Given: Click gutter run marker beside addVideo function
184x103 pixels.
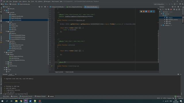Looking at the screenshot, I should pos(52,45).
